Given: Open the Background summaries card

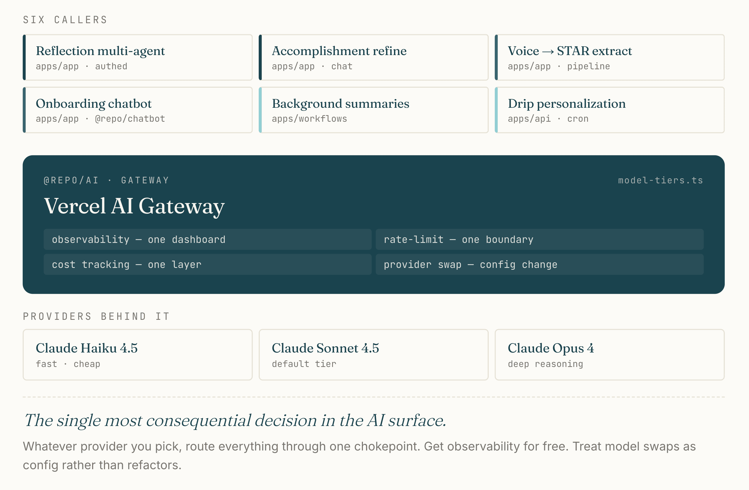Looking at the screenshot, I should (x=373, y=110).
